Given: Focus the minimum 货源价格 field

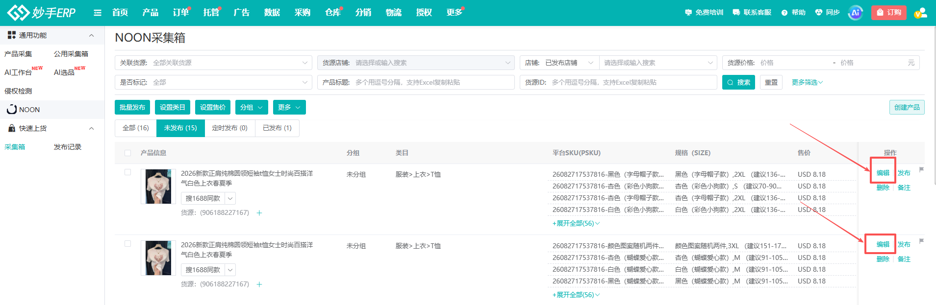Looking at the screenshot, I should click(x=794, y=63).
